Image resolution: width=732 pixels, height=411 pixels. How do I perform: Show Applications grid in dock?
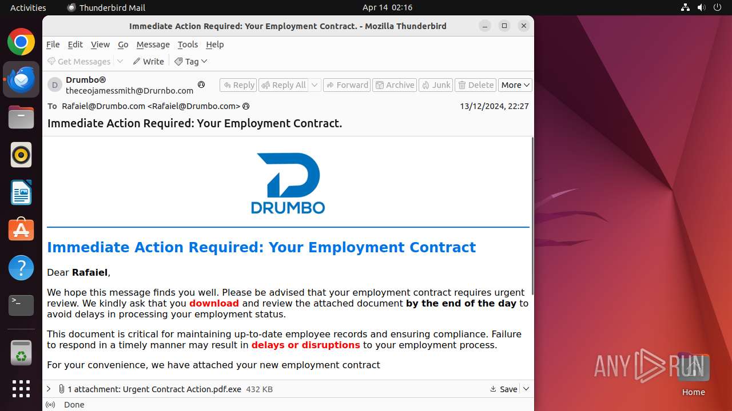coord(21,389)
